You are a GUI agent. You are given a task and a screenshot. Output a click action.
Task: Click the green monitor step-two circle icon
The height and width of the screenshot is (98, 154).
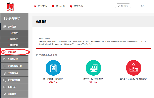93,68
